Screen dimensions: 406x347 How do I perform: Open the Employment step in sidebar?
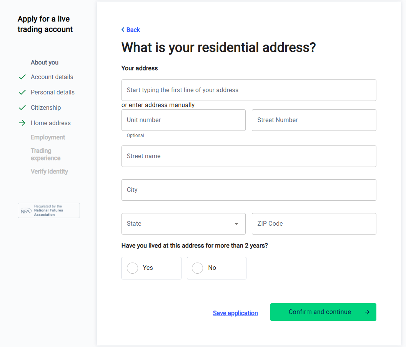pos(48,137)
